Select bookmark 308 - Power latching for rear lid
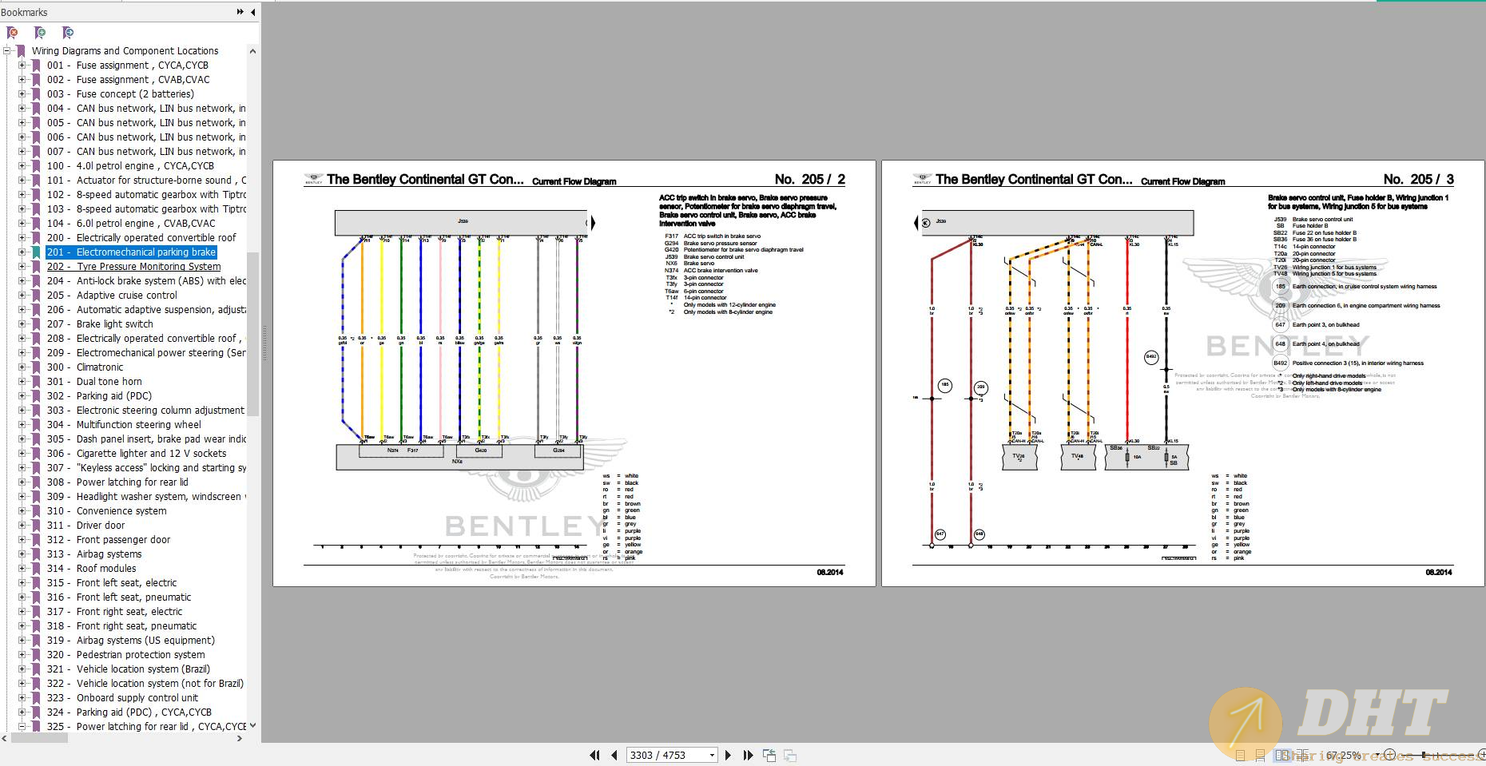Viewport: 1486px width, 766px height. (x=117, y=482)
